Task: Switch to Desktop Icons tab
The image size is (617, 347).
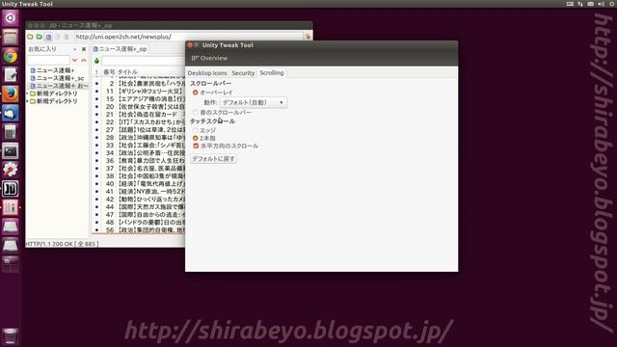Action: coord(207,73)
